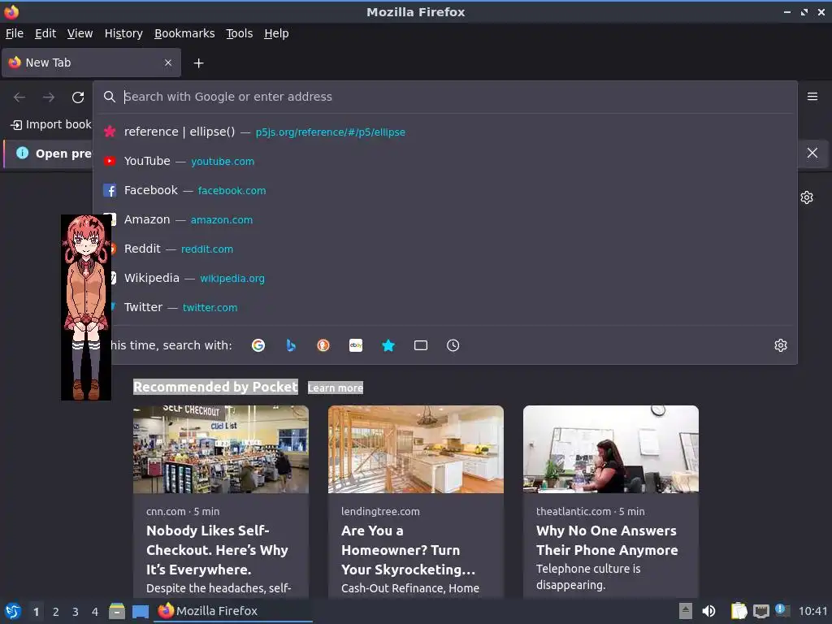Switch to workspace 3 in taskbar
This screenshot has width=832, height=624.
click(76, 612)
